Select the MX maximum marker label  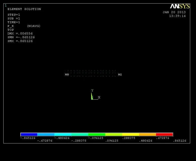click(120, 74)
